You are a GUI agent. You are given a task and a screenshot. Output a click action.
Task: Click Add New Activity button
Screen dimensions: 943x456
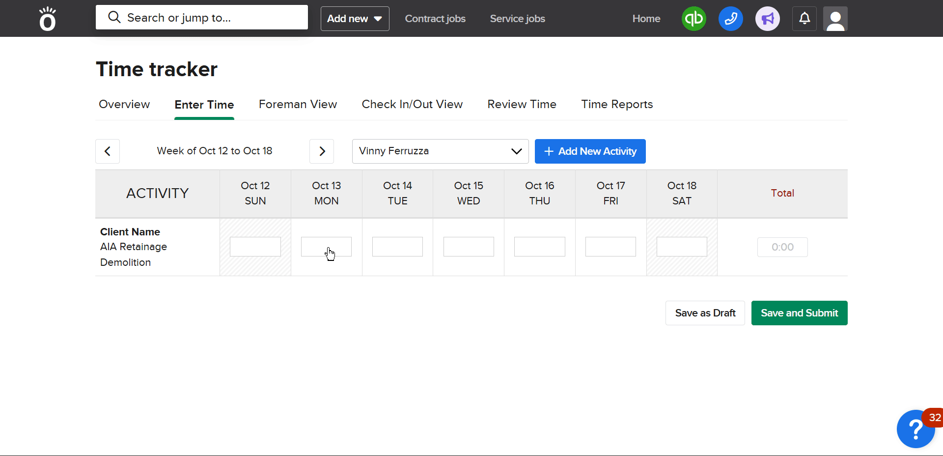pos(590,151)
